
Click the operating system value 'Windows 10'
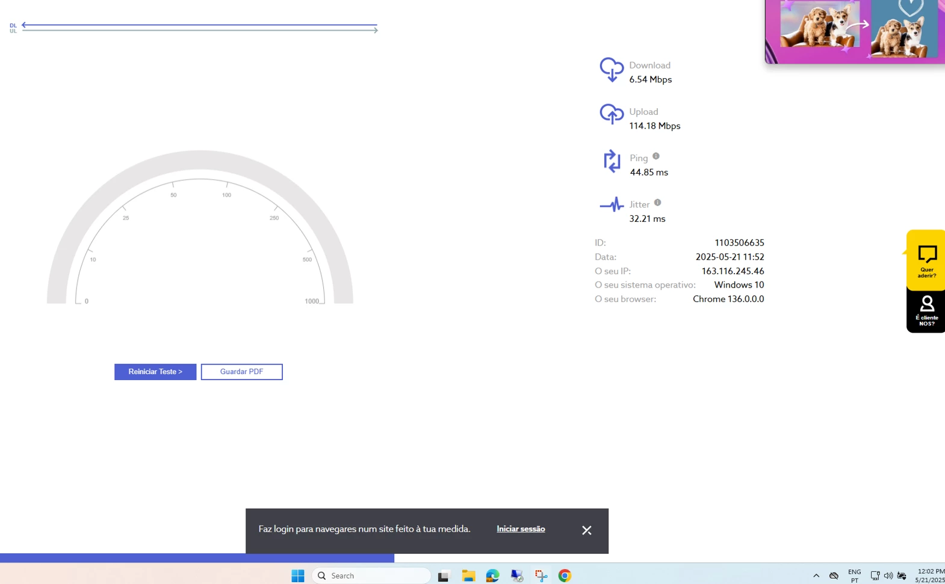[x=739, y=285]
